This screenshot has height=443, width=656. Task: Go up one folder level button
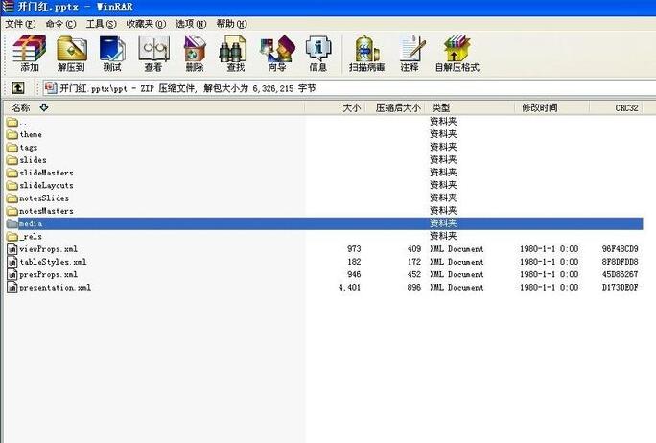pos(17,88)
